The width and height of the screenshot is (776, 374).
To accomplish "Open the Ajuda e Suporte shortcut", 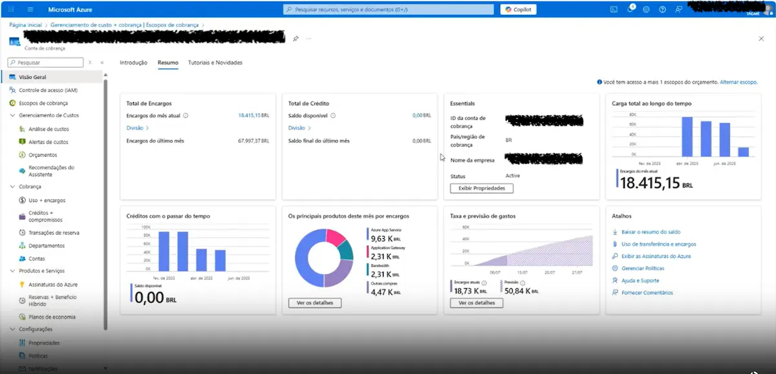I will coord(640,280).
